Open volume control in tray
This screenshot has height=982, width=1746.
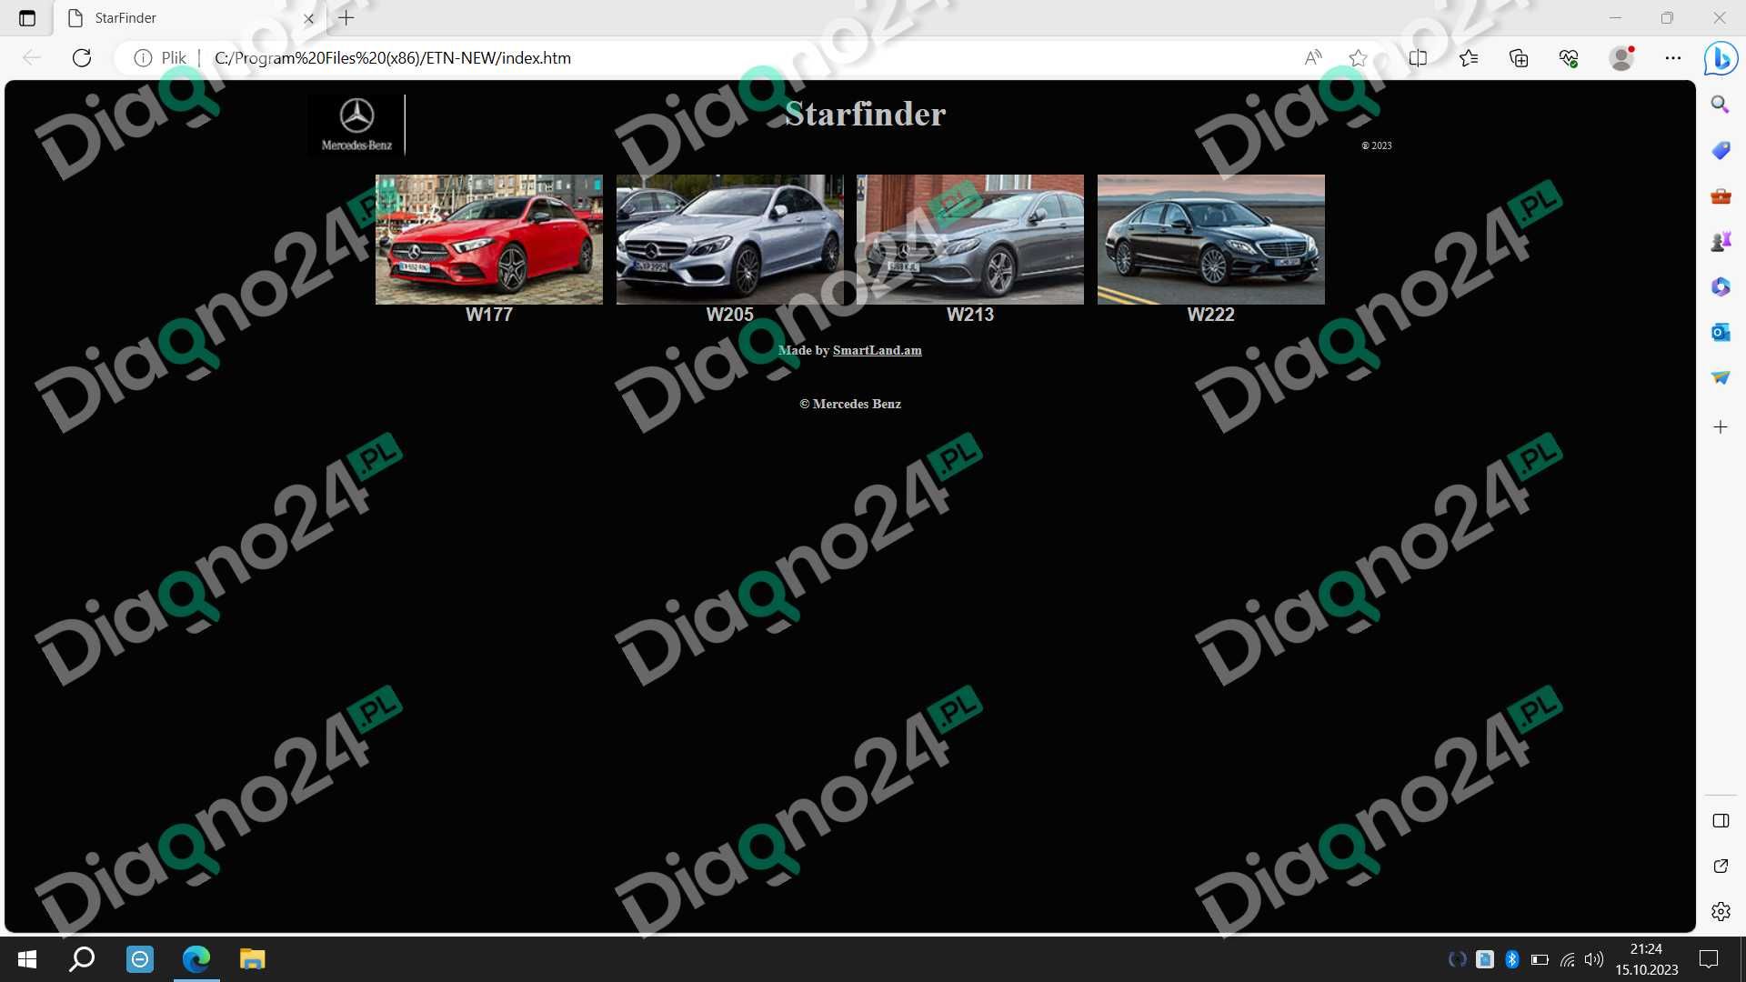(x=1594, y=959)
